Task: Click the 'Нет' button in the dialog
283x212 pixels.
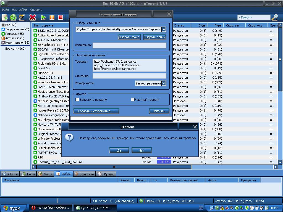Action: coord(141,150)
